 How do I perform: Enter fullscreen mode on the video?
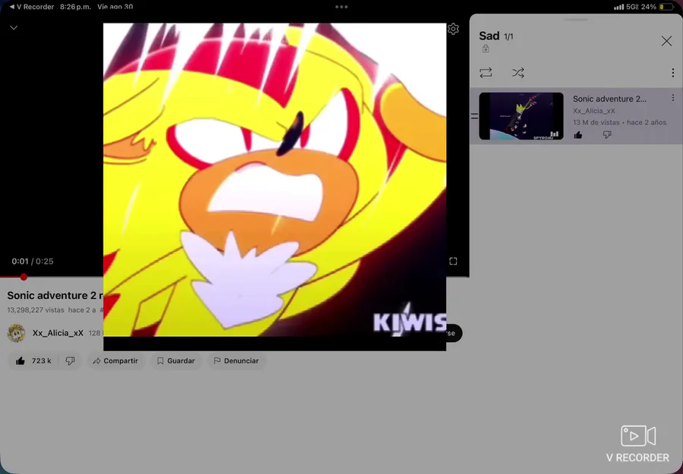coord(453,261)
